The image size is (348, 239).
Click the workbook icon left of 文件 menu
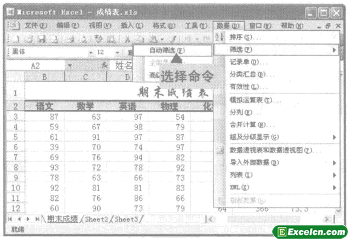15,26
